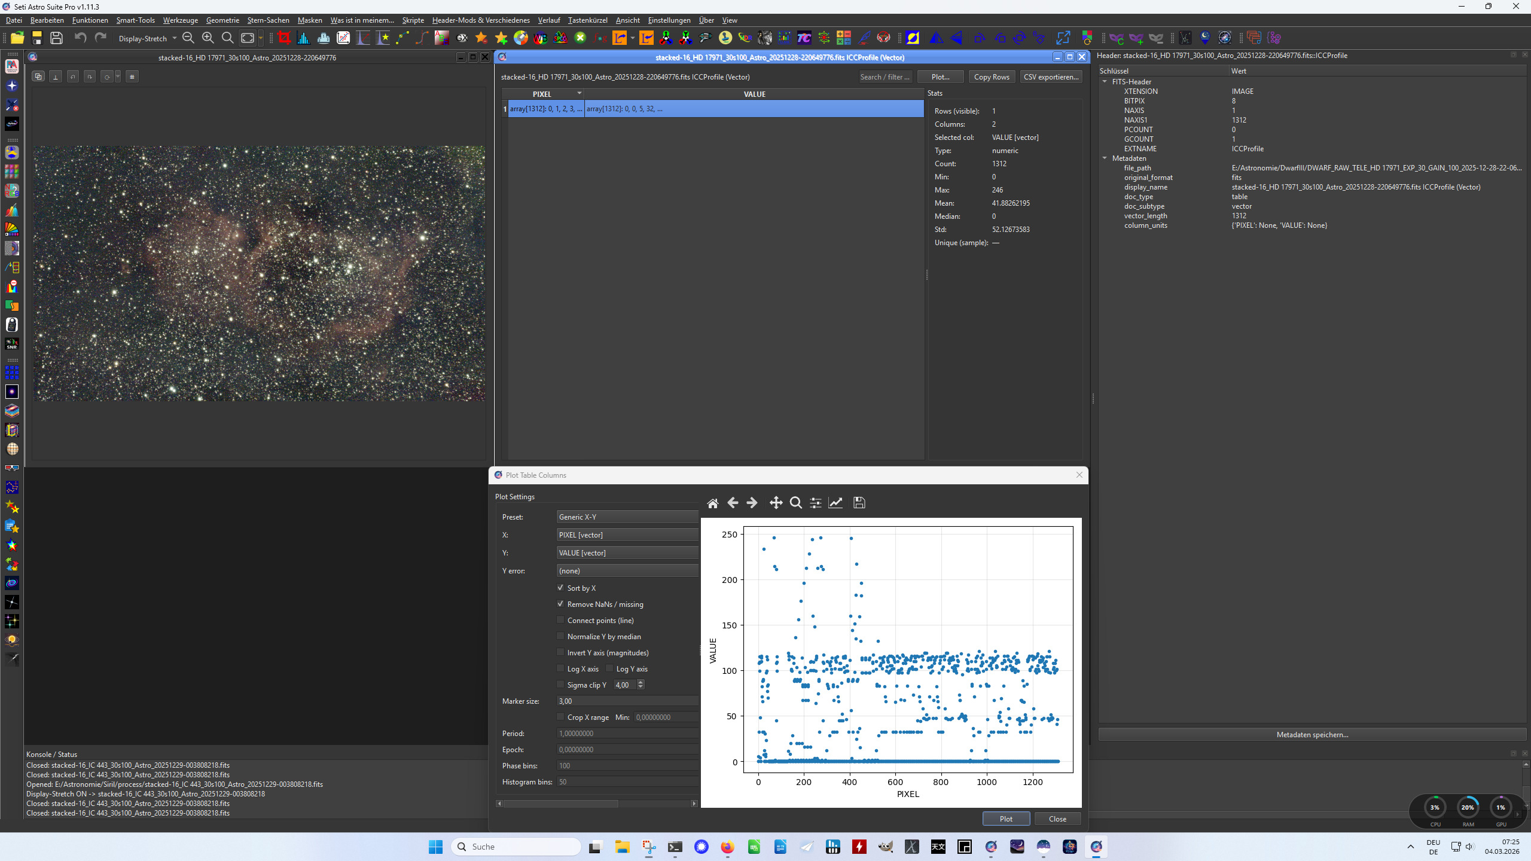
Task: Click save figure icon in plot toolbar
Action: (x=859, y=503)
